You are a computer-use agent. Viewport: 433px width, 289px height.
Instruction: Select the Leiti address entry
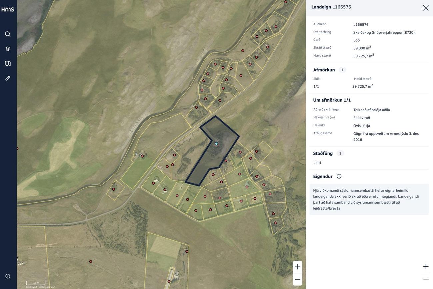tap(317, 163)
